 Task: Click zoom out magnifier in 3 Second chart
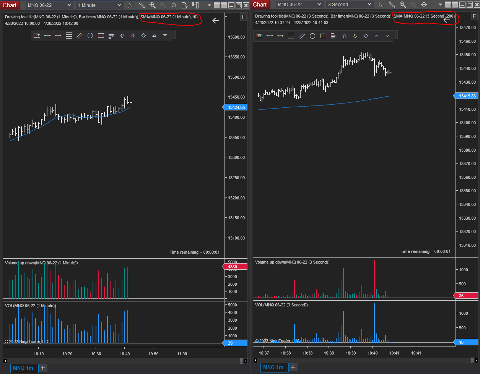pos(413,5)
